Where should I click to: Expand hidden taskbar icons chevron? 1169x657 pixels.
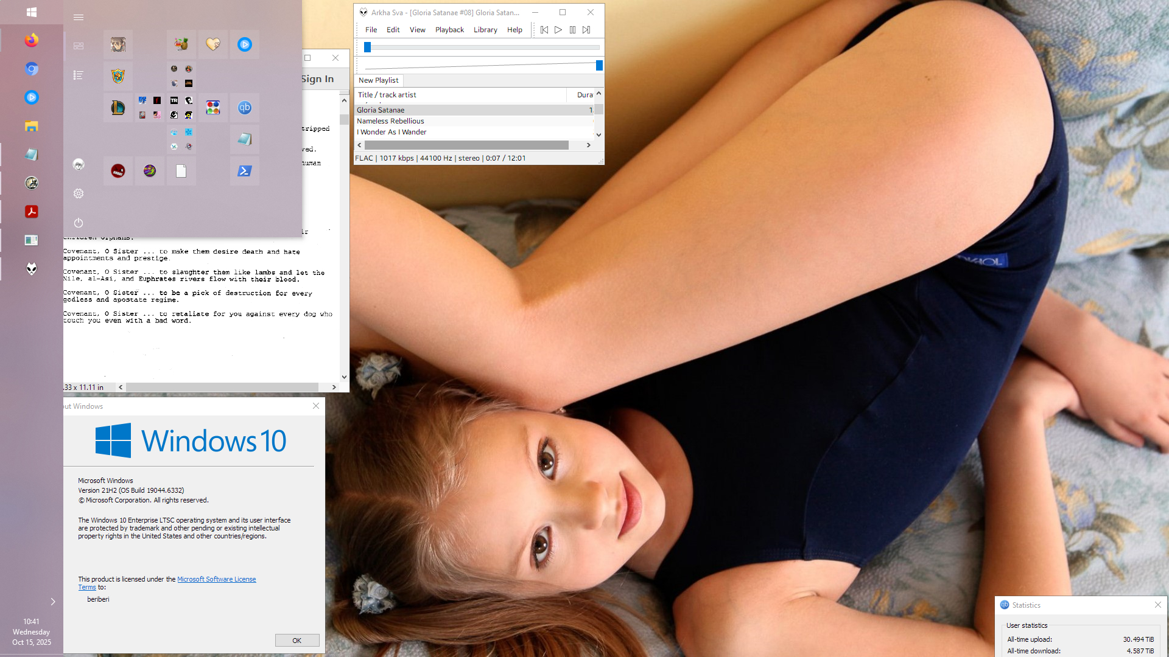point(53,602)
